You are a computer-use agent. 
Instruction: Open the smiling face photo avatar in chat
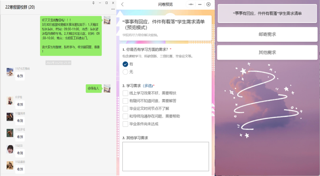(x=10, y=149)
